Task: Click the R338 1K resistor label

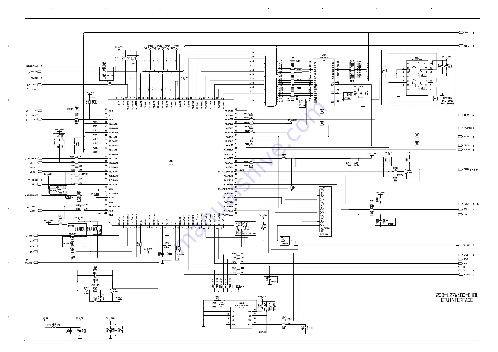Action: [x=95, y=268]
